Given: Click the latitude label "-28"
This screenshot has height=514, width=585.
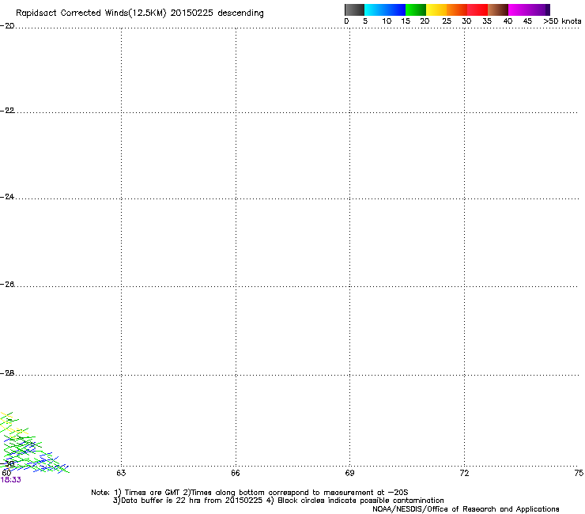Looking at the screenshot, I should pos(7,373).
